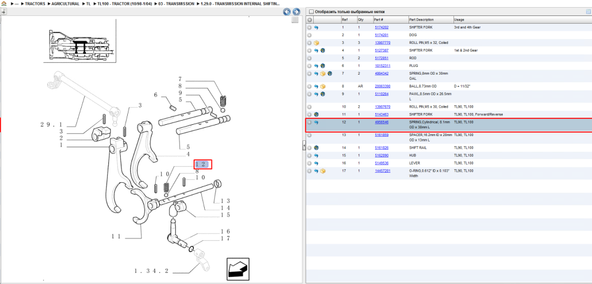
Task: Click globe icon on SHIFT RAIL row 14
Action: point(316,147)
